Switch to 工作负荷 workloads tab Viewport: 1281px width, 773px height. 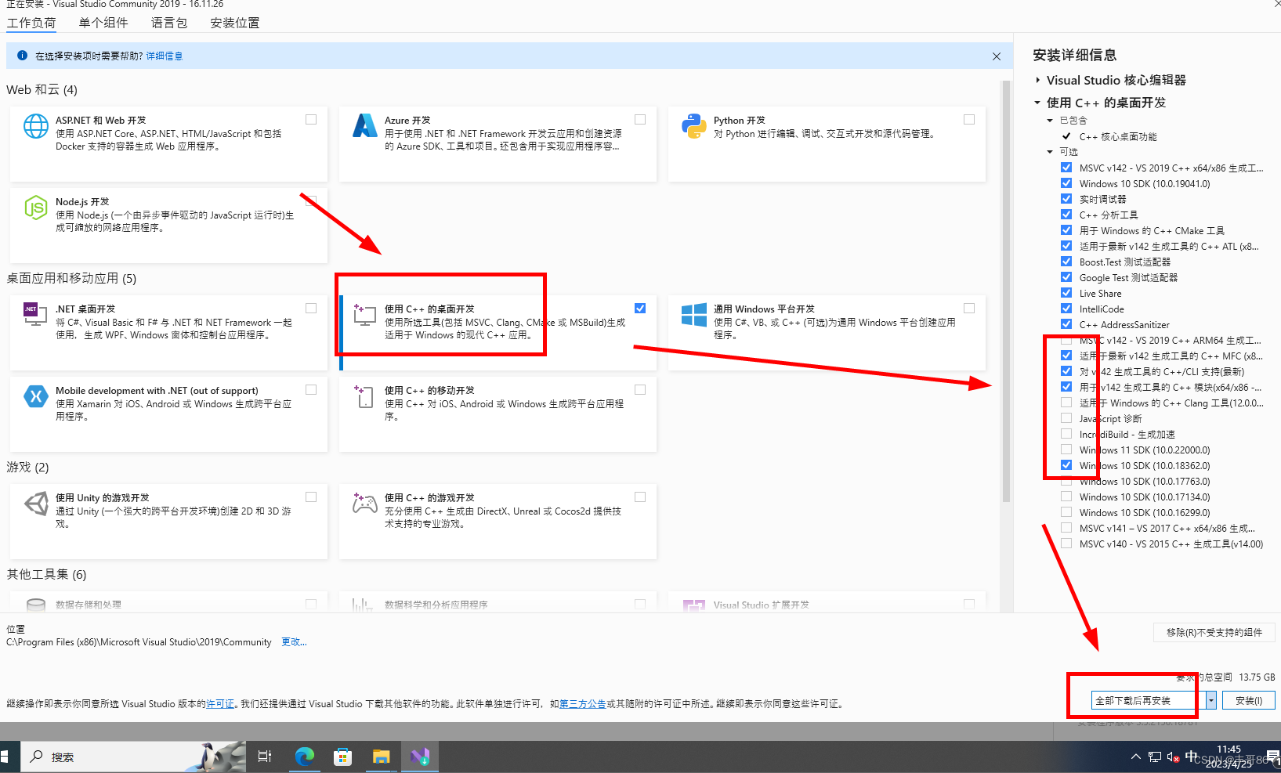31,23
